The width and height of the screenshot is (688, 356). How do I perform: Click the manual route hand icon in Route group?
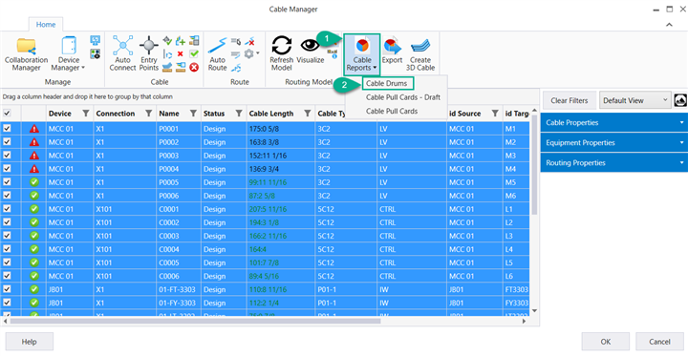[x=236, y=42]
